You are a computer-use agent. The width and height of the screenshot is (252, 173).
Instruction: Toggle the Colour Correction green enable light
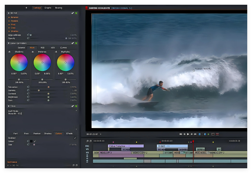[x=76, y=43]
